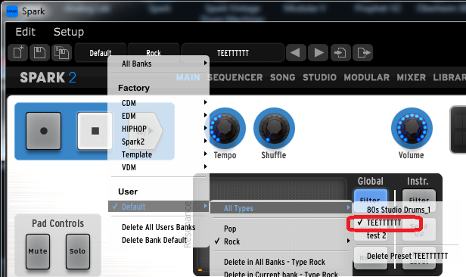Screen dimensions: 466x277
Task: Go to previous preset with left arrow
Action: (x=296, y=53)
